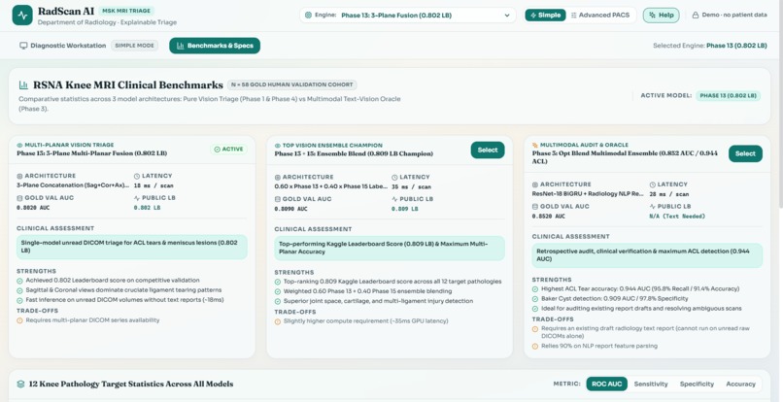Click the Gold Val AUC icon in Ensemble Blend card
Viewport: 783px width, 402px height.
(278, 199)
